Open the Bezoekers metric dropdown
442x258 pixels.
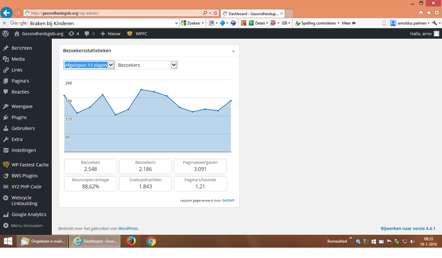(x=147, y=65)
